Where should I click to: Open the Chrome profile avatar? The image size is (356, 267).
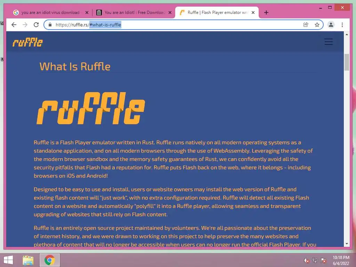coord(331,25)
